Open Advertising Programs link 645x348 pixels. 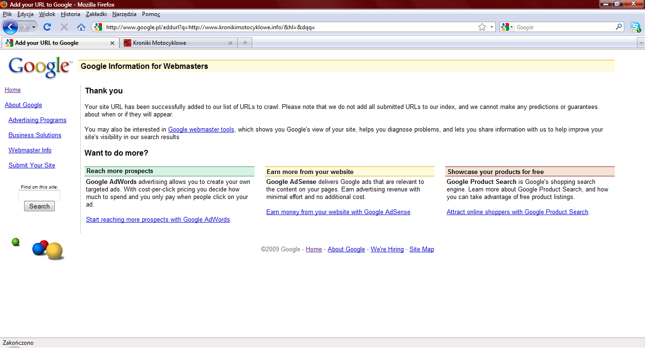37,120
